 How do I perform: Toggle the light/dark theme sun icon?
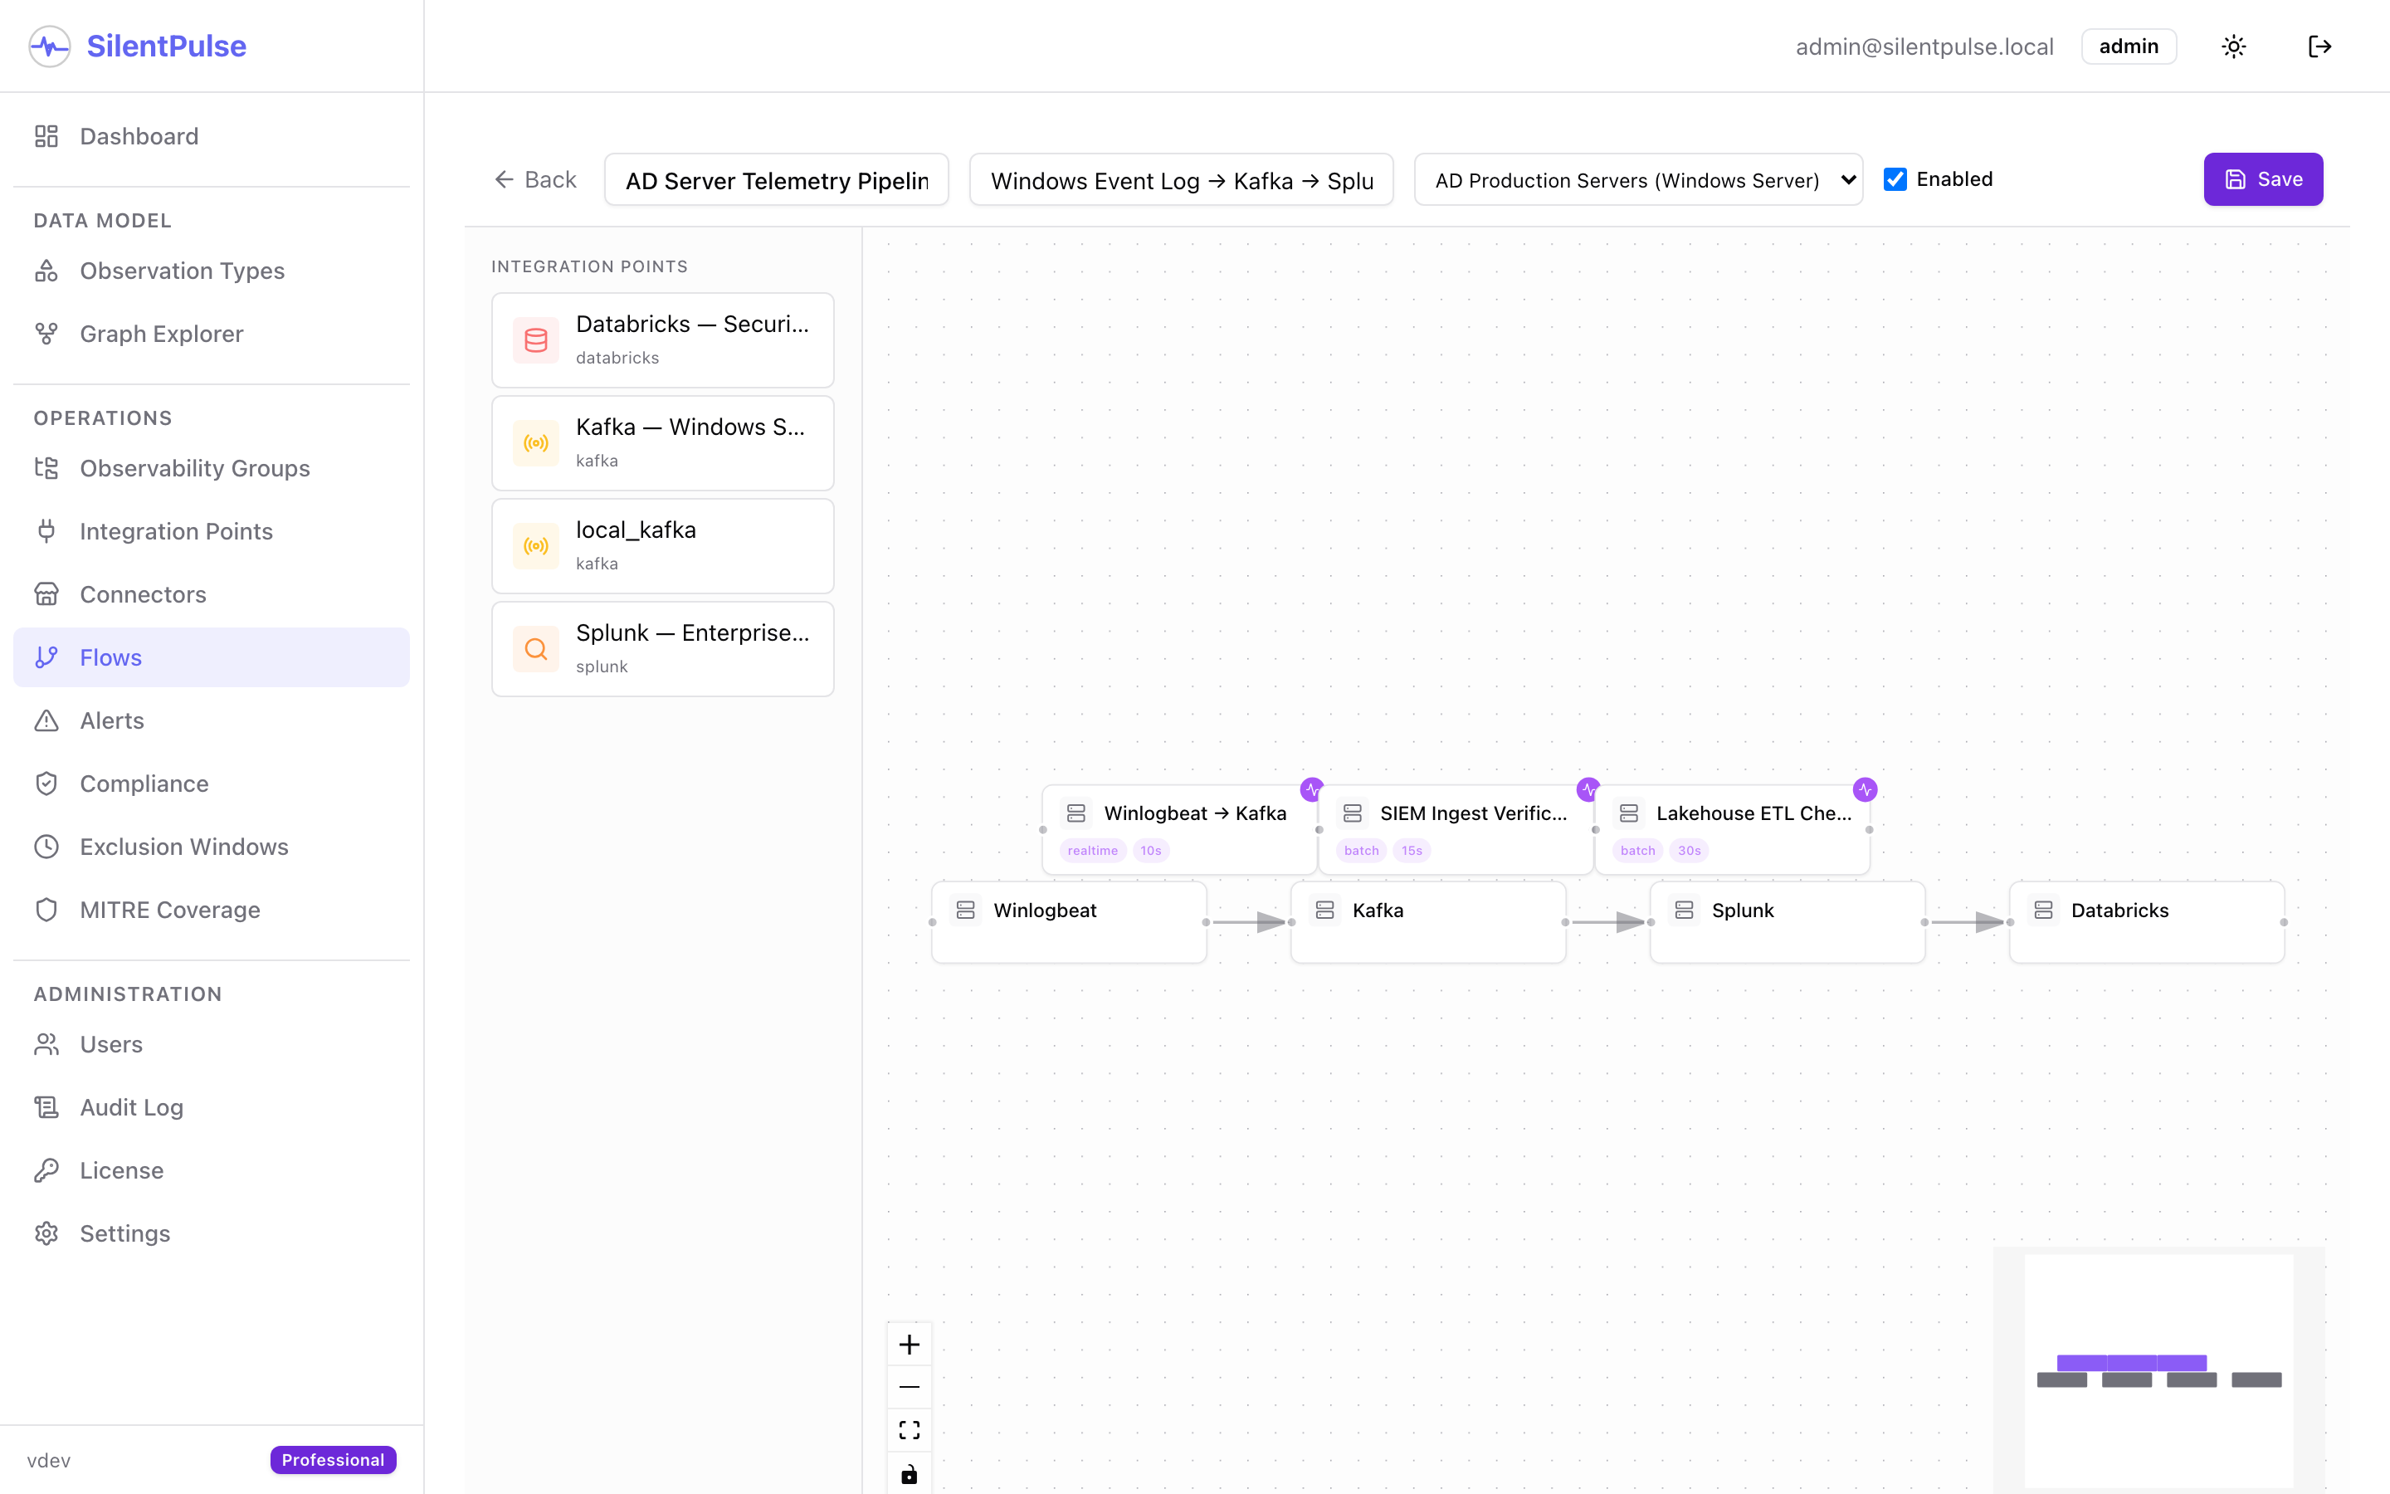pyautogui.click(x=2234, y=46)
